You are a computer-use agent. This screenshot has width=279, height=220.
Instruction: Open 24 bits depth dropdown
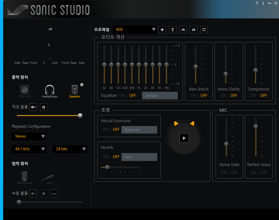pos(70,149)
